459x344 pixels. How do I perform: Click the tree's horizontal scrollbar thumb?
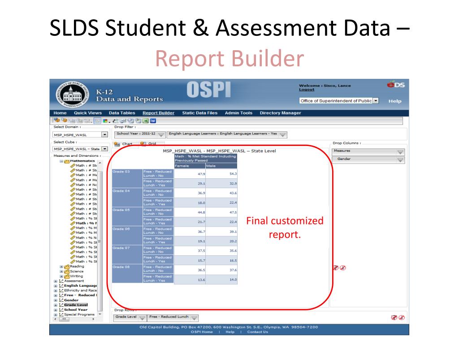tap(64, 319)
